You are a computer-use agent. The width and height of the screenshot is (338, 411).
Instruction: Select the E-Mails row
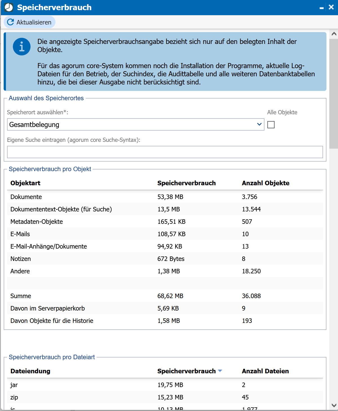click(x=165, y=234)
